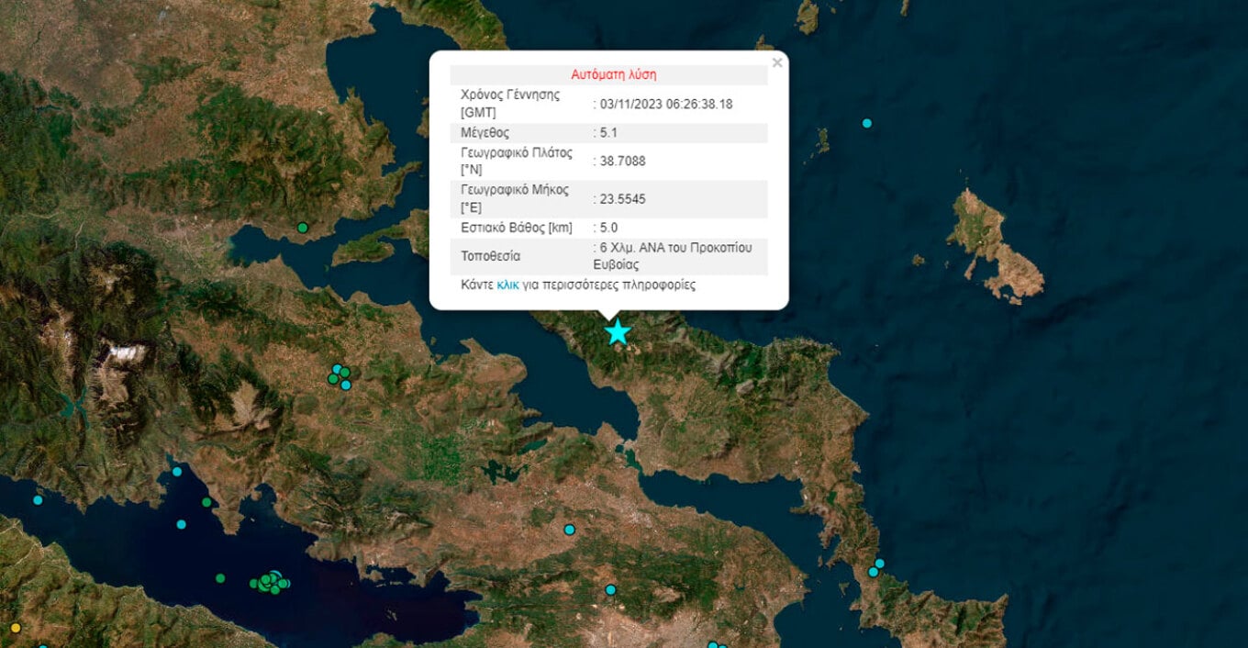The image size is (1248, 648).
Task: Click the 'Τοποθεσία' location label
Action: (x=490, y=256)
